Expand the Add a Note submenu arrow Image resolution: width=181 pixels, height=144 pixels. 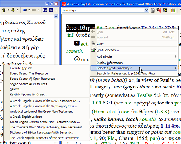click(x=176, y=56)
